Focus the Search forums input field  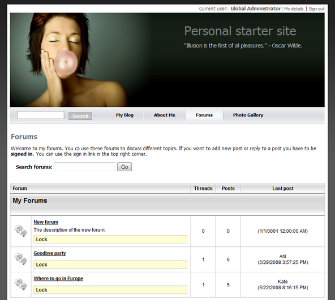pos(85,167)
